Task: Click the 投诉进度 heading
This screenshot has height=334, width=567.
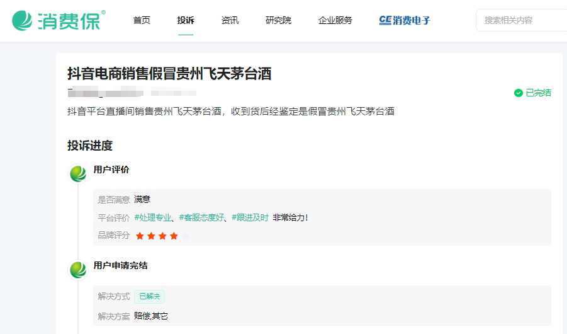Action: tap(90, 146)
